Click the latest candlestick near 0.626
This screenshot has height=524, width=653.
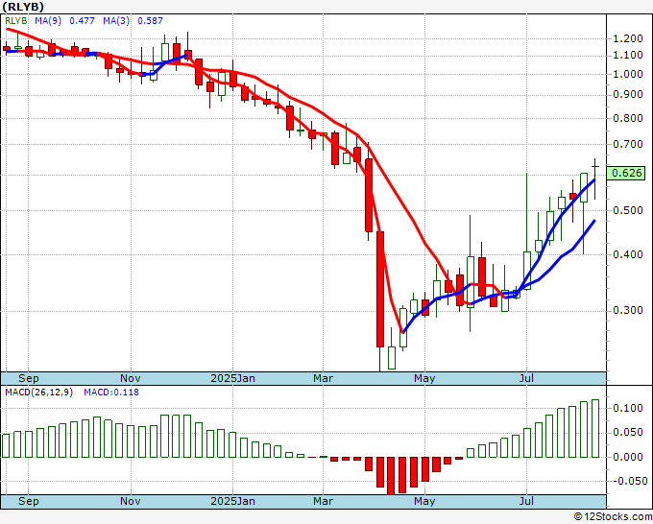(595, 179)
